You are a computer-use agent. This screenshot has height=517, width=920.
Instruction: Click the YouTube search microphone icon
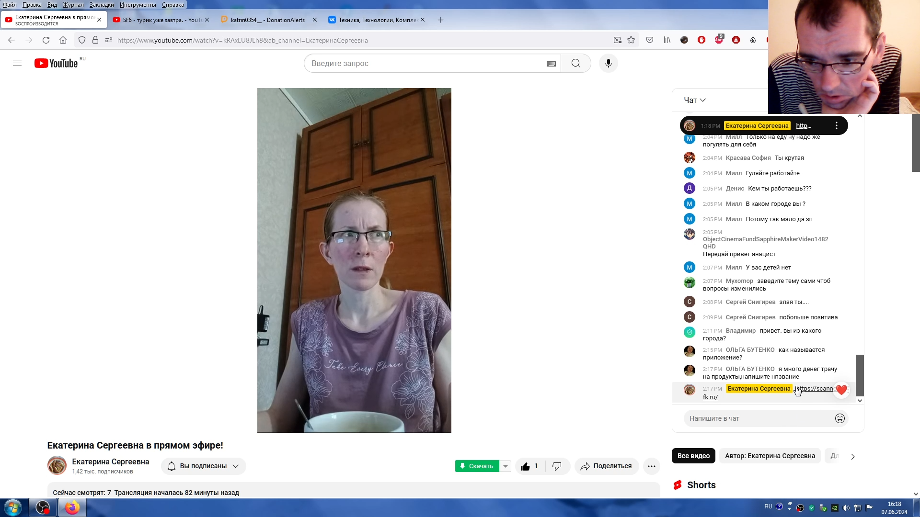608,63
